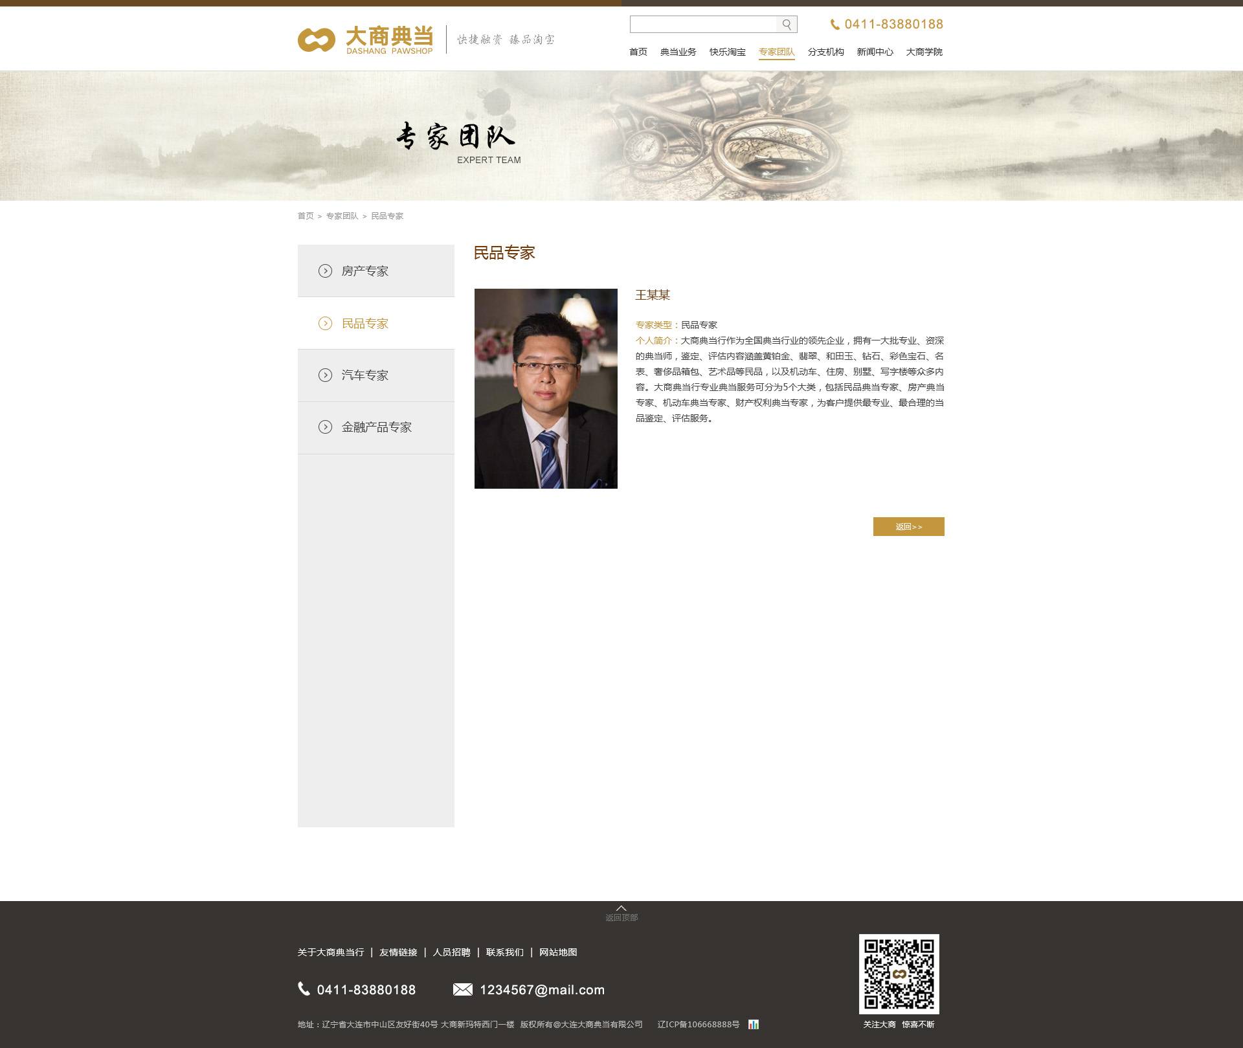This screenshot has width=1243, height=1048.
Task: Click the 版权所有@大连大商典当有限公司 text
Action: pyautogui.click(x=581, y=1025)
